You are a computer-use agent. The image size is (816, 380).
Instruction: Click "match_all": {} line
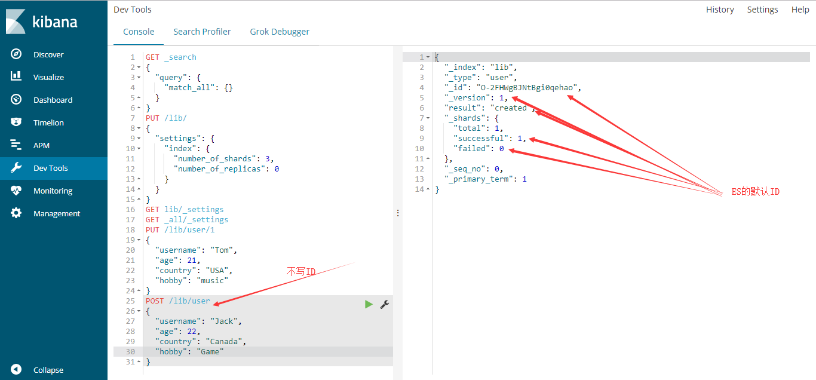(x=198, y=88)
